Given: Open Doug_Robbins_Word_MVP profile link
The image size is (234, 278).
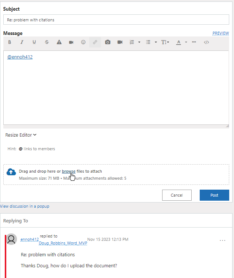Looking at the screenshot, I should point(63,243).
